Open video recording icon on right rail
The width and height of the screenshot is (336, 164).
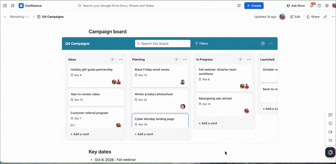tap(330, 132)
